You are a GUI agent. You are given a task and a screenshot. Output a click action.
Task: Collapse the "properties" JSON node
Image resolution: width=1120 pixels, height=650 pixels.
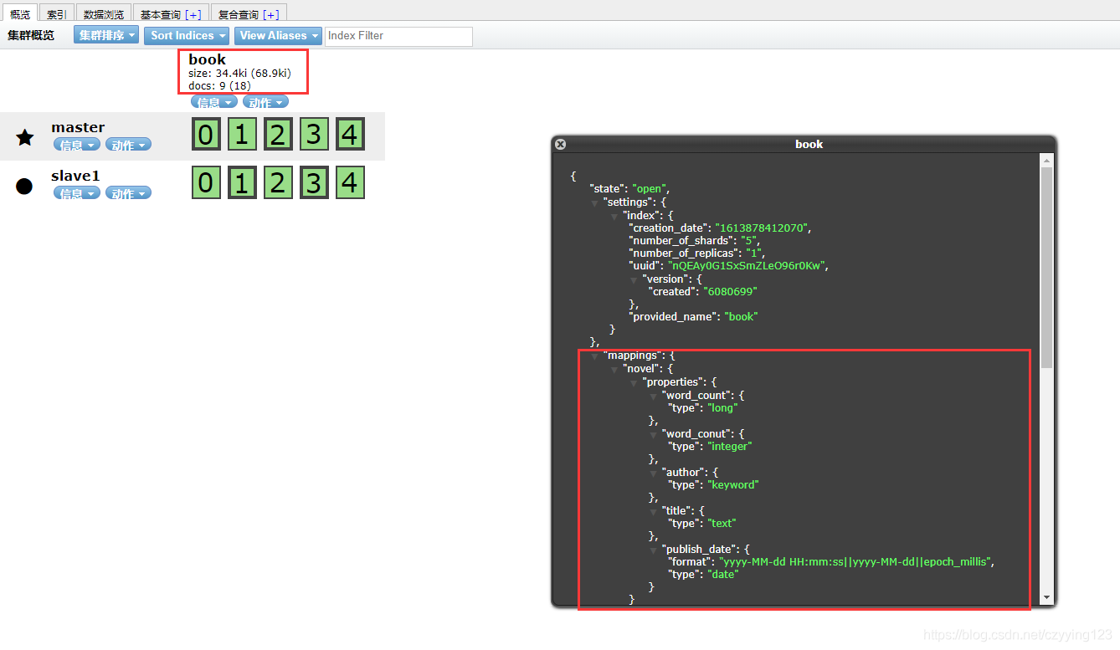click(634, 382)
